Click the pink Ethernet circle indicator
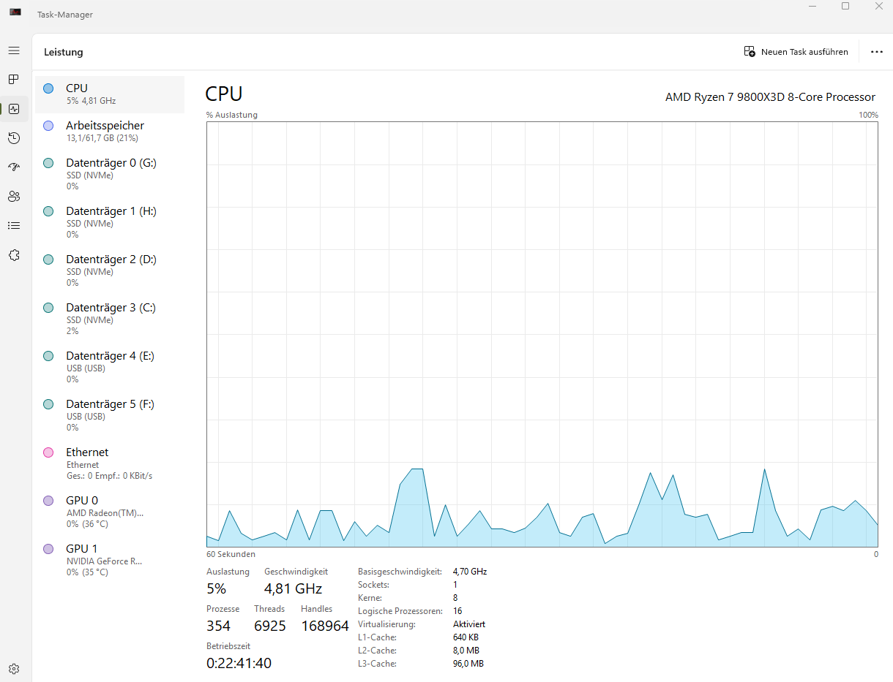Image resolution: width=893 pixels, height=682 pixels. click(48, 452)
